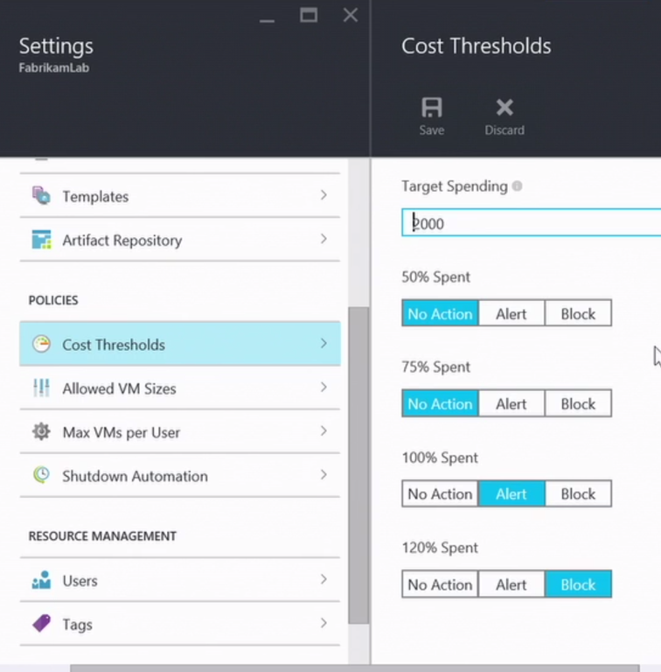Expand the Allowed VM Sizes chevron

coord(324,387)
